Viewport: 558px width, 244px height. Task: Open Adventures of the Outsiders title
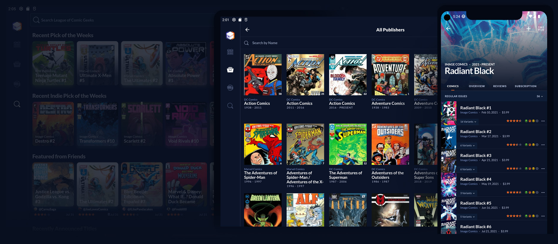tap(388, 175)
